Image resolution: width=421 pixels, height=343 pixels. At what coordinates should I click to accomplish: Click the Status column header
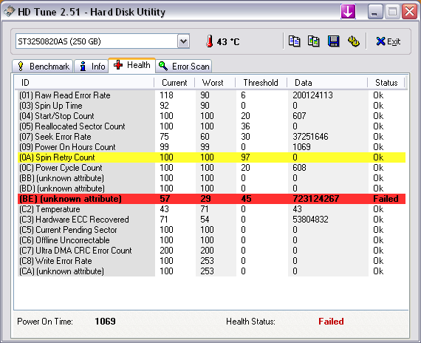click(x=386, y=83)
